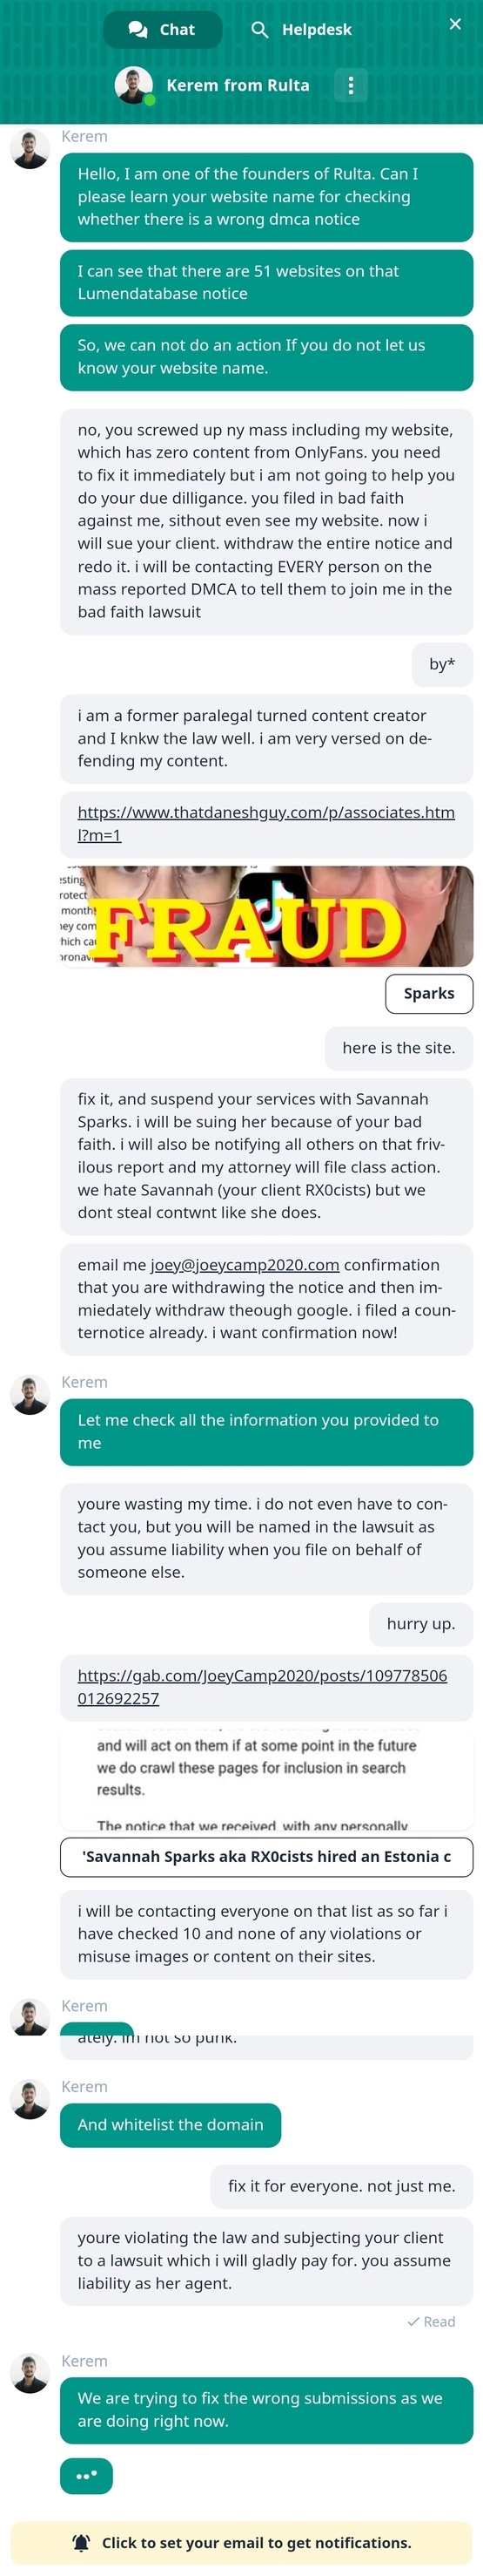
Task: Click the joey@joeycamp2020.com email link
Action: pyautogui.click(x=245, y=1265)
